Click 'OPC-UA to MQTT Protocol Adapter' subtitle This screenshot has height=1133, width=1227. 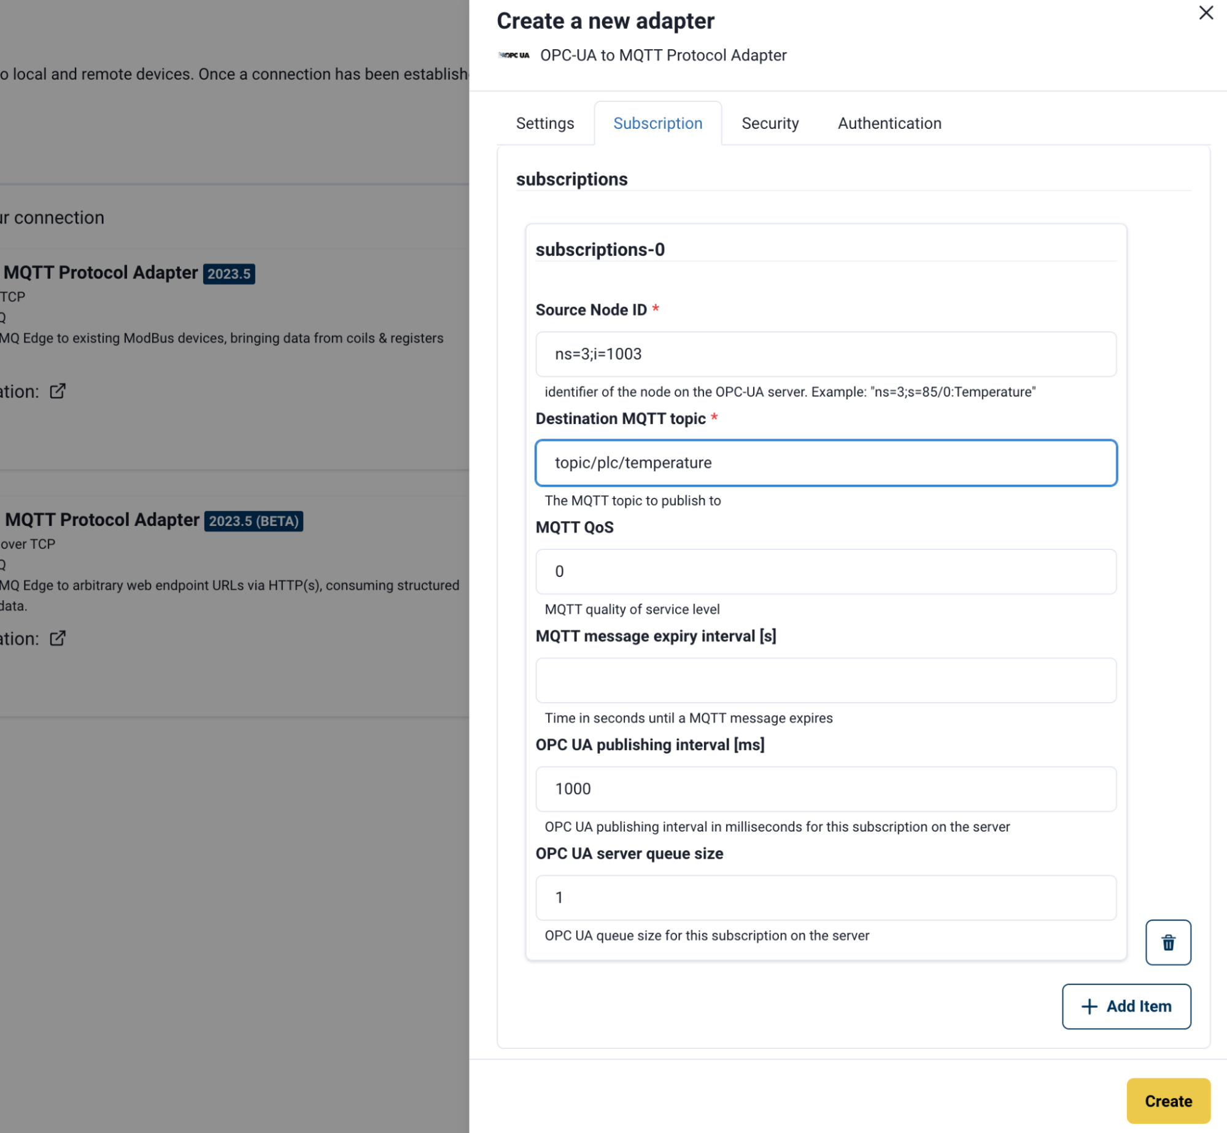point(663,55)
